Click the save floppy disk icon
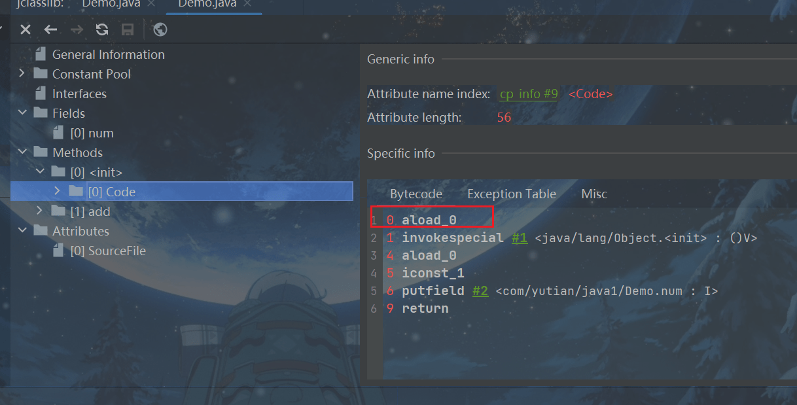Viewport: 797px width, 405px height. [128, 29]
